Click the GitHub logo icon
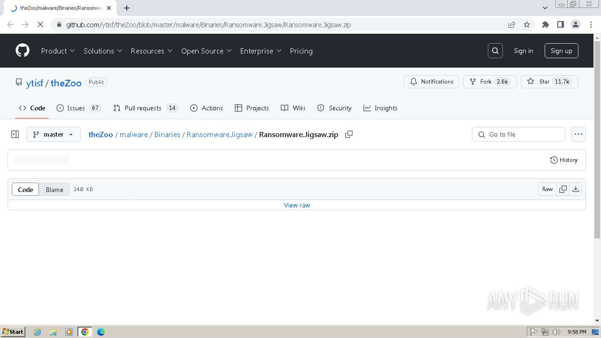This screenshot has width=601, height=338. (23, 51)
